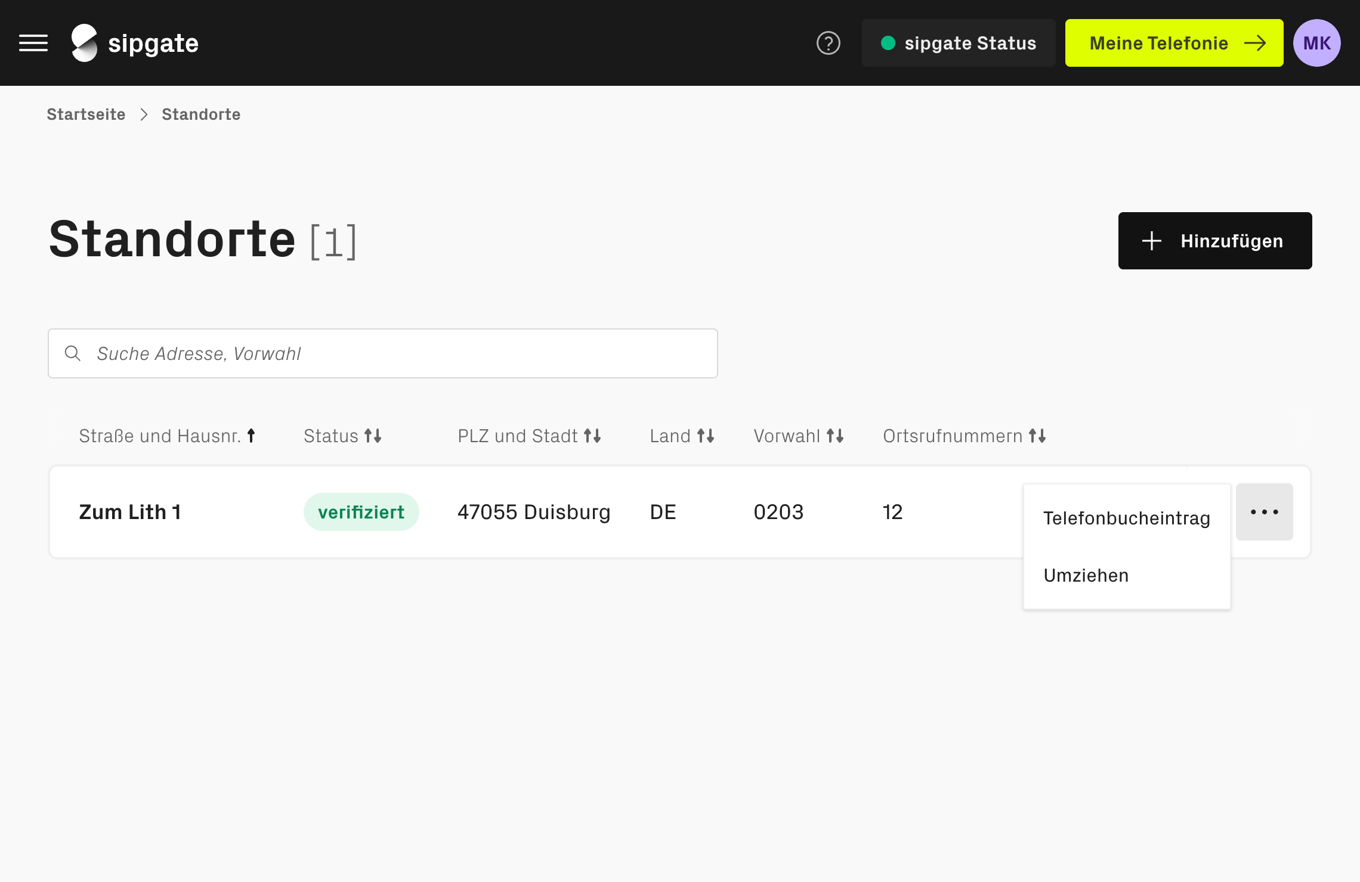Open the MK user avatar menu
Viewport: 1360px width, 882px height.
[x=1316, y=43]
